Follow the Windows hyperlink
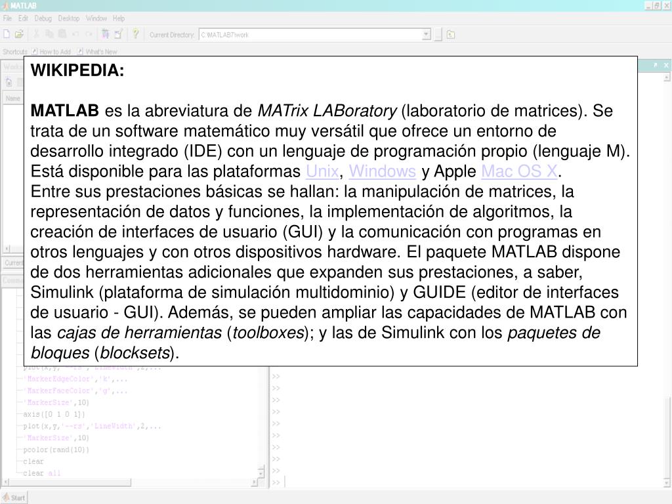This screenshot has height=504, width=672. 383,171
